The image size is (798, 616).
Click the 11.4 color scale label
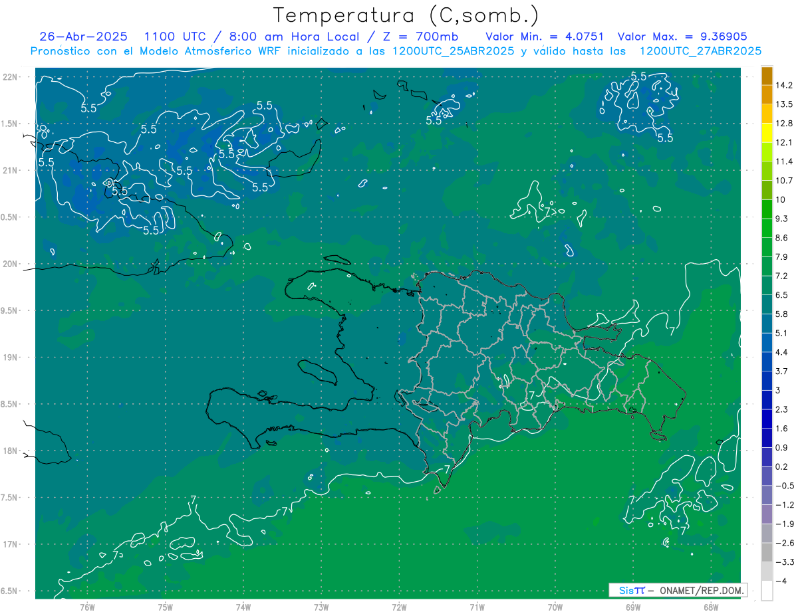pyautogui.click(x=785, y=161)
